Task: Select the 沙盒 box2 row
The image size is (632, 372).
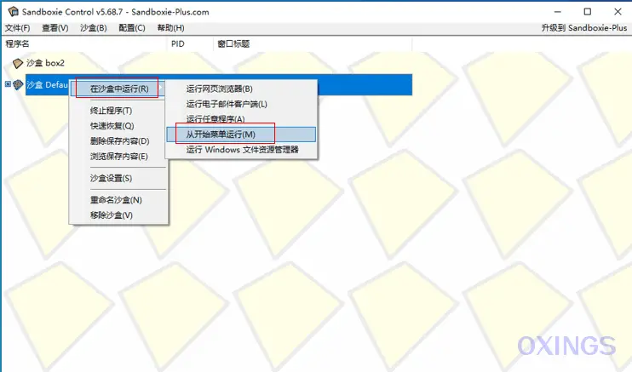Action: pos(45,63)
